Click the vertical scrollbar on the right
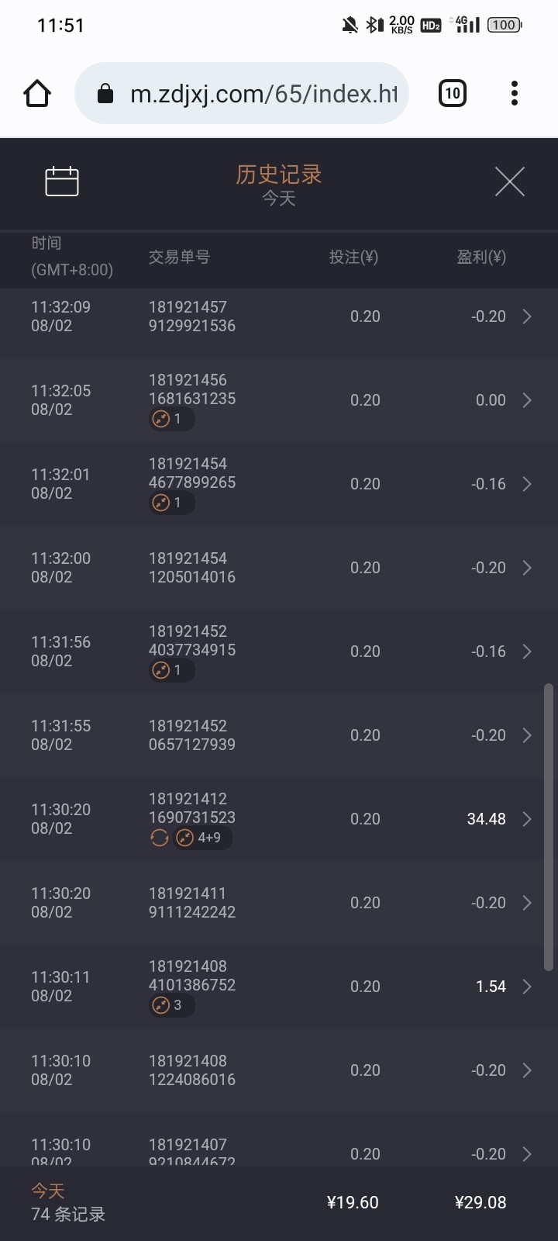The image size is (558, 1241). [549, 827]
